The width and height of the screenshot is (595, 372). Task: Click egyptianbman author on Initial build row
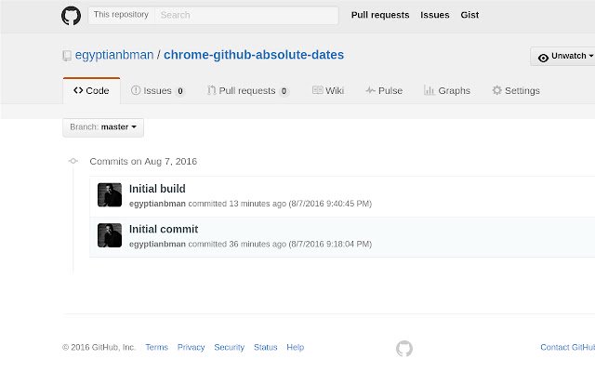157,204
